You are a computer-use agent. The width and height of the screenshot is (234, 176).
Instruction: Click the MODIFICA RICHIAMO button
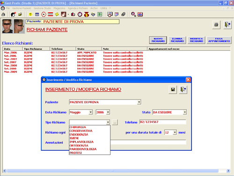coord(197,40)
